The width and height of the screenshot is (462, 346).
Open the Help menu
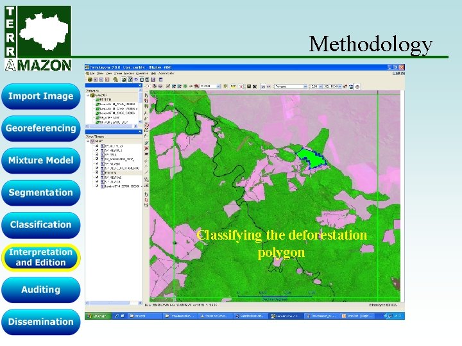[x=153, y=73]
